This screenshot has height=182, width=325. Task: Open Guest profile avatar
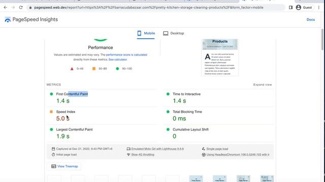pos(299,8)
